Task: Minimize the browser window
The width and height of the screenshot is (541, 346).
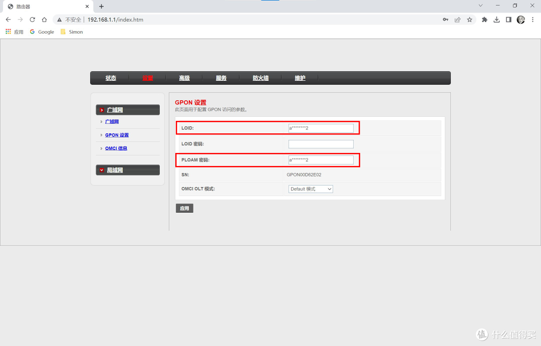Action: [497, 6]
